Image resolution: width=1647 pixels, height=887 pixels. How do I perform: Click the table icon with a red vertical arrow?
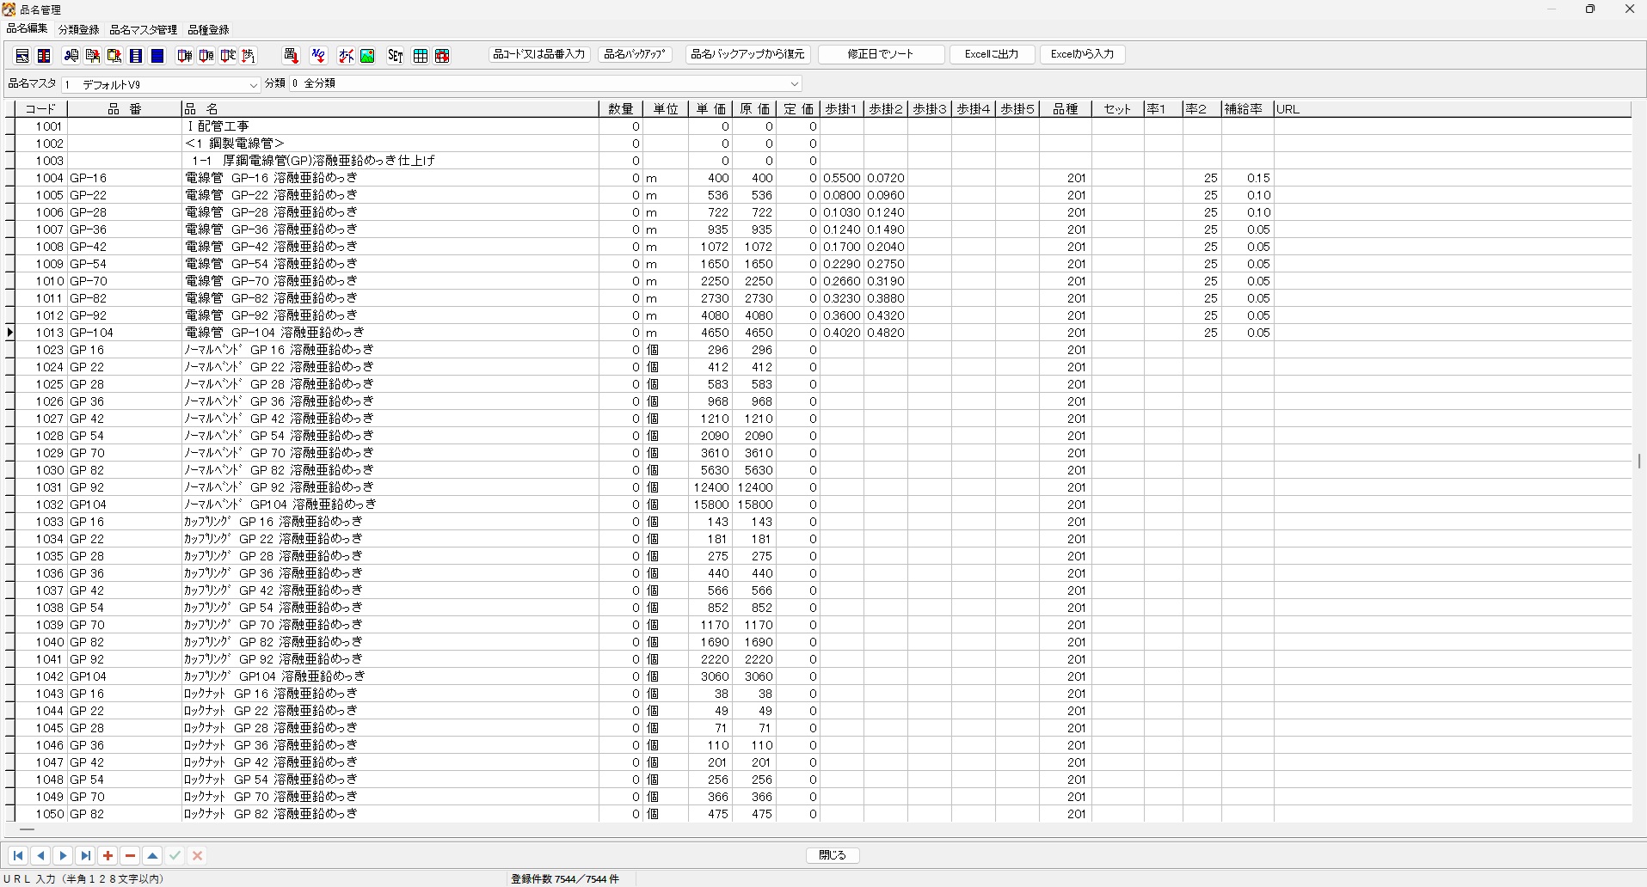click(44, 56)
